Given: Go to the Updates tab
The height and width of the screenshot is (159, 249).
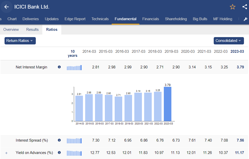Looking at the screenshot, I should 52,19.
